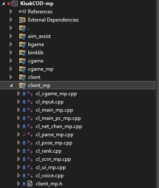
Task: Select the client folder label
Action: (x=34, y=77)
